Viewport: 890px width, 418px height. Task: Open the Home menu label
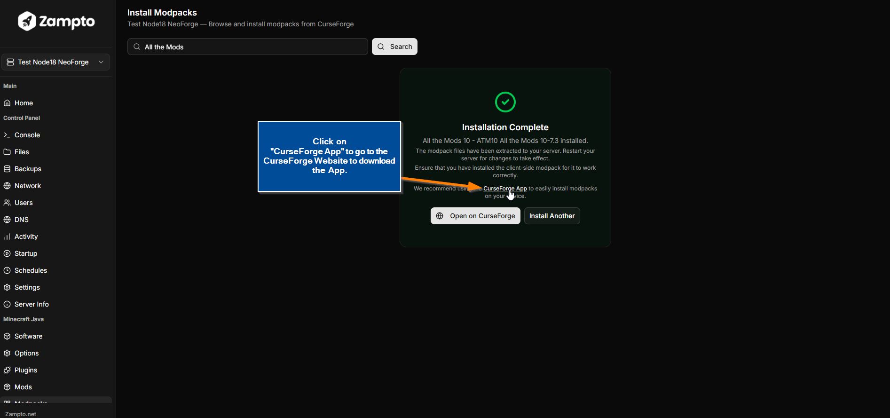click(x=24, y=103)
